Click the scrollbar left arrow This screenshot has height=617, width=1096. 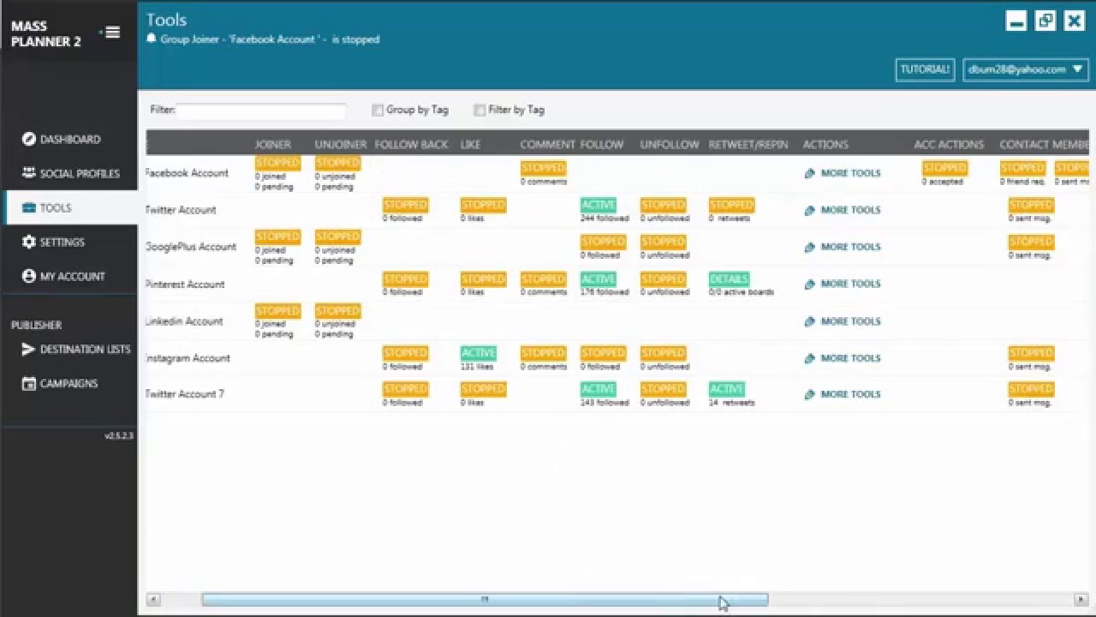[154, 600]
